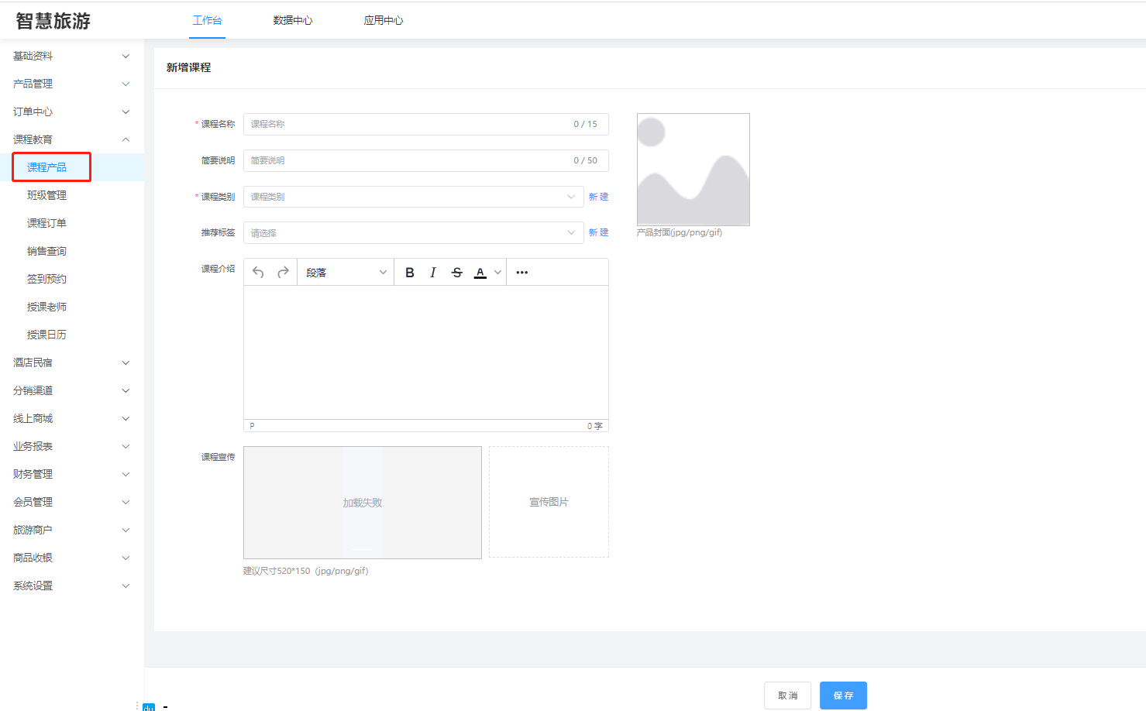1146x711 pixels.
Task: Upload product cover image placeholder
Action: tap(693, 170)
